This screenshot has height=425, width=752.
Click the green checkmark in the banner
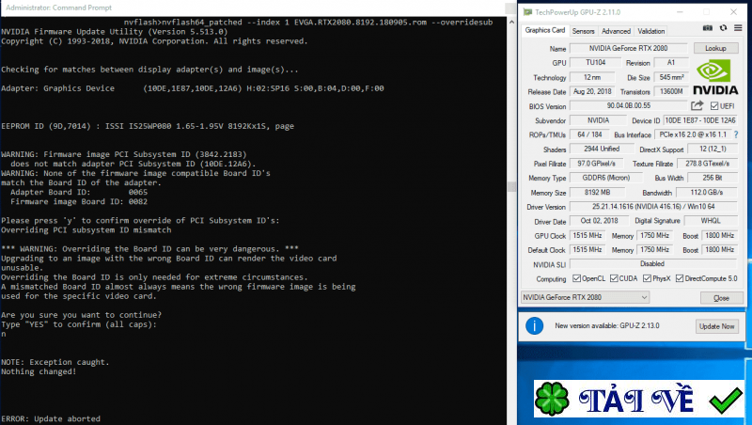(x=726, y=400)
